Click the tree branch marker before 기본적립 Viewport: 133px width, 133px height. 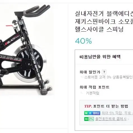(82, 93)
